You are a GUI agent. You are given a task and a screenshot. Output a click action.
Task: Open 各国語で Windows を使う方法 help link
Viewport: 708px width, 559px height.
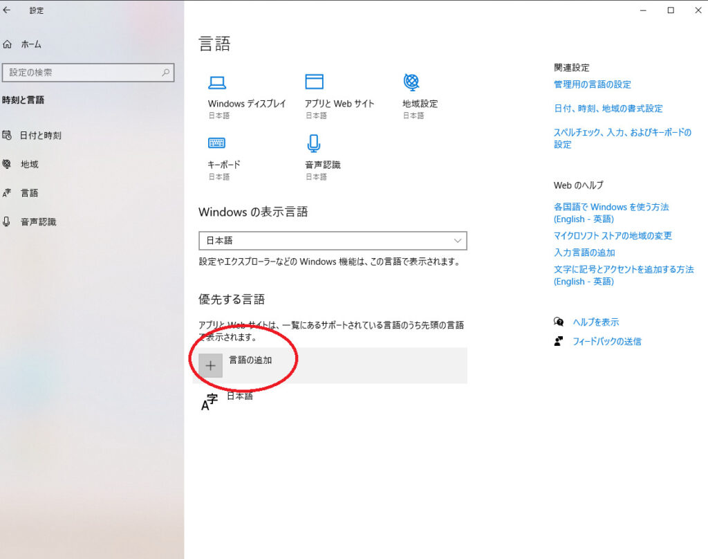pyautogui.click(x=611, y=213)
